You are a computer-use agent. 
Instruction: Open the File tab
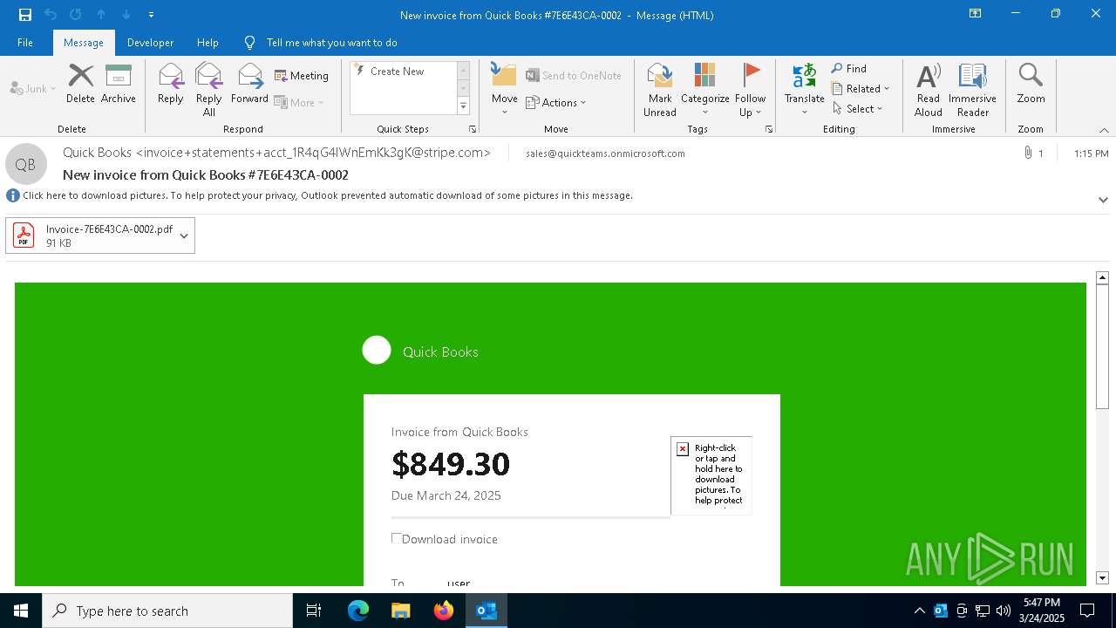click(x=25, y=42)
